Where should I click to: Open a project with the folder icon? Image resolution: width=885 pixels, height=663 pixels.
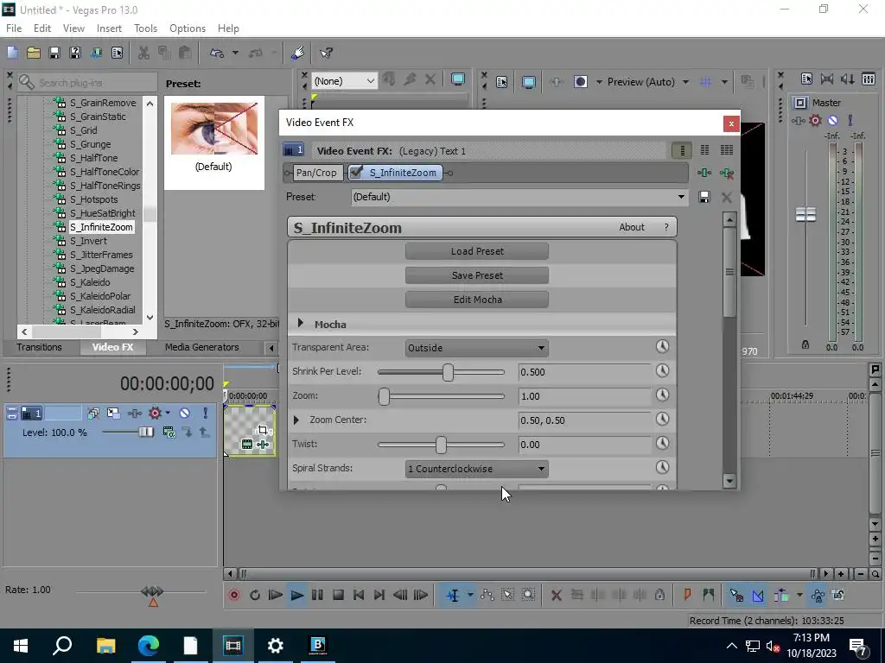(x=34, y=53)
